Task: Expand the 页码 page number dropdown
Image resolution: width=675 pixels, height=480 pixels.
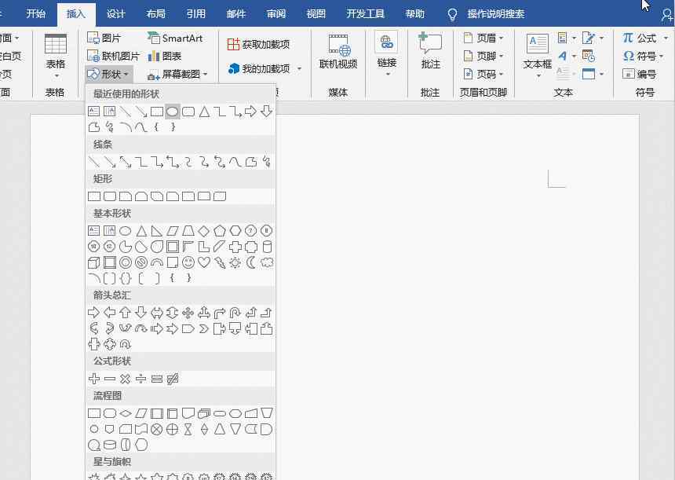Action: click(x=483, y=74)
